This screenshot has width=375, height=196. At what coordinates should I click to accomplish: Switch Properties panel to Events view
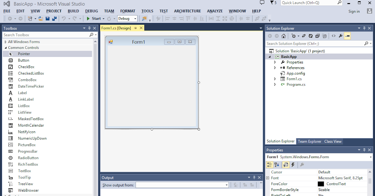(292, 165)
